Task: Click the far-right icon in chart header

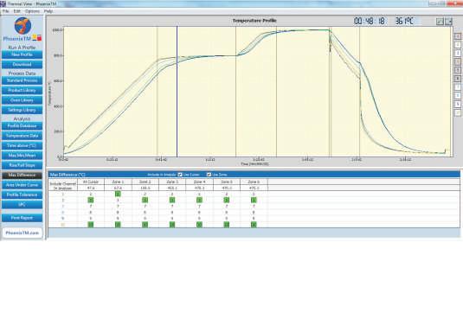Action: pyautogui.click(x=449, y=22)
